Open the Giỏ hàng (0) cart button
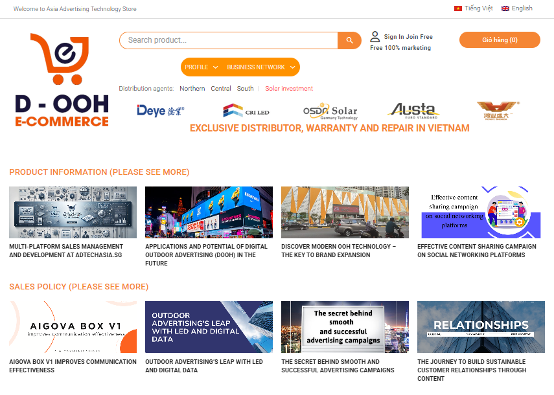Screen dimensions: 554x395 (500, 40)
